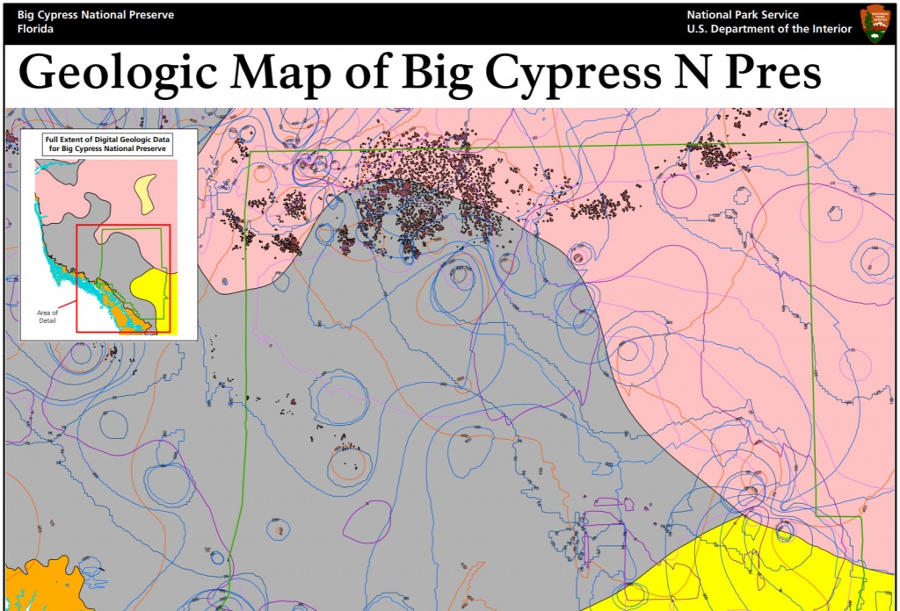Click the pale yellow patch in the inset map
The image size is (900, 611).
click(x=144, y=190)
